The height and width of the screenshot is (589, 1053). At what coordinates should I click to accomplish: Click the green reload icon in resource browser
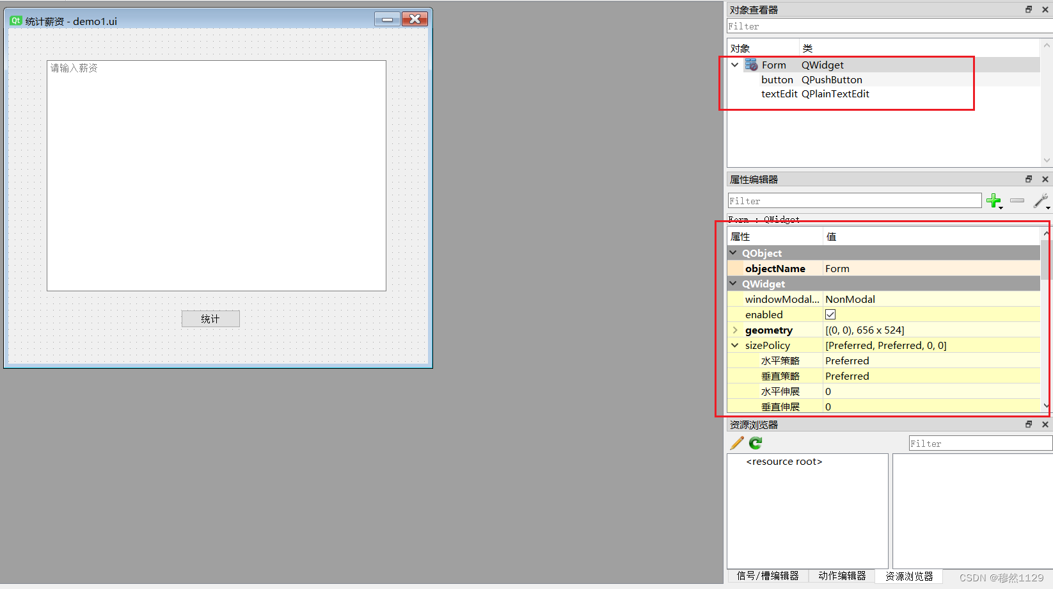point(755,442)
